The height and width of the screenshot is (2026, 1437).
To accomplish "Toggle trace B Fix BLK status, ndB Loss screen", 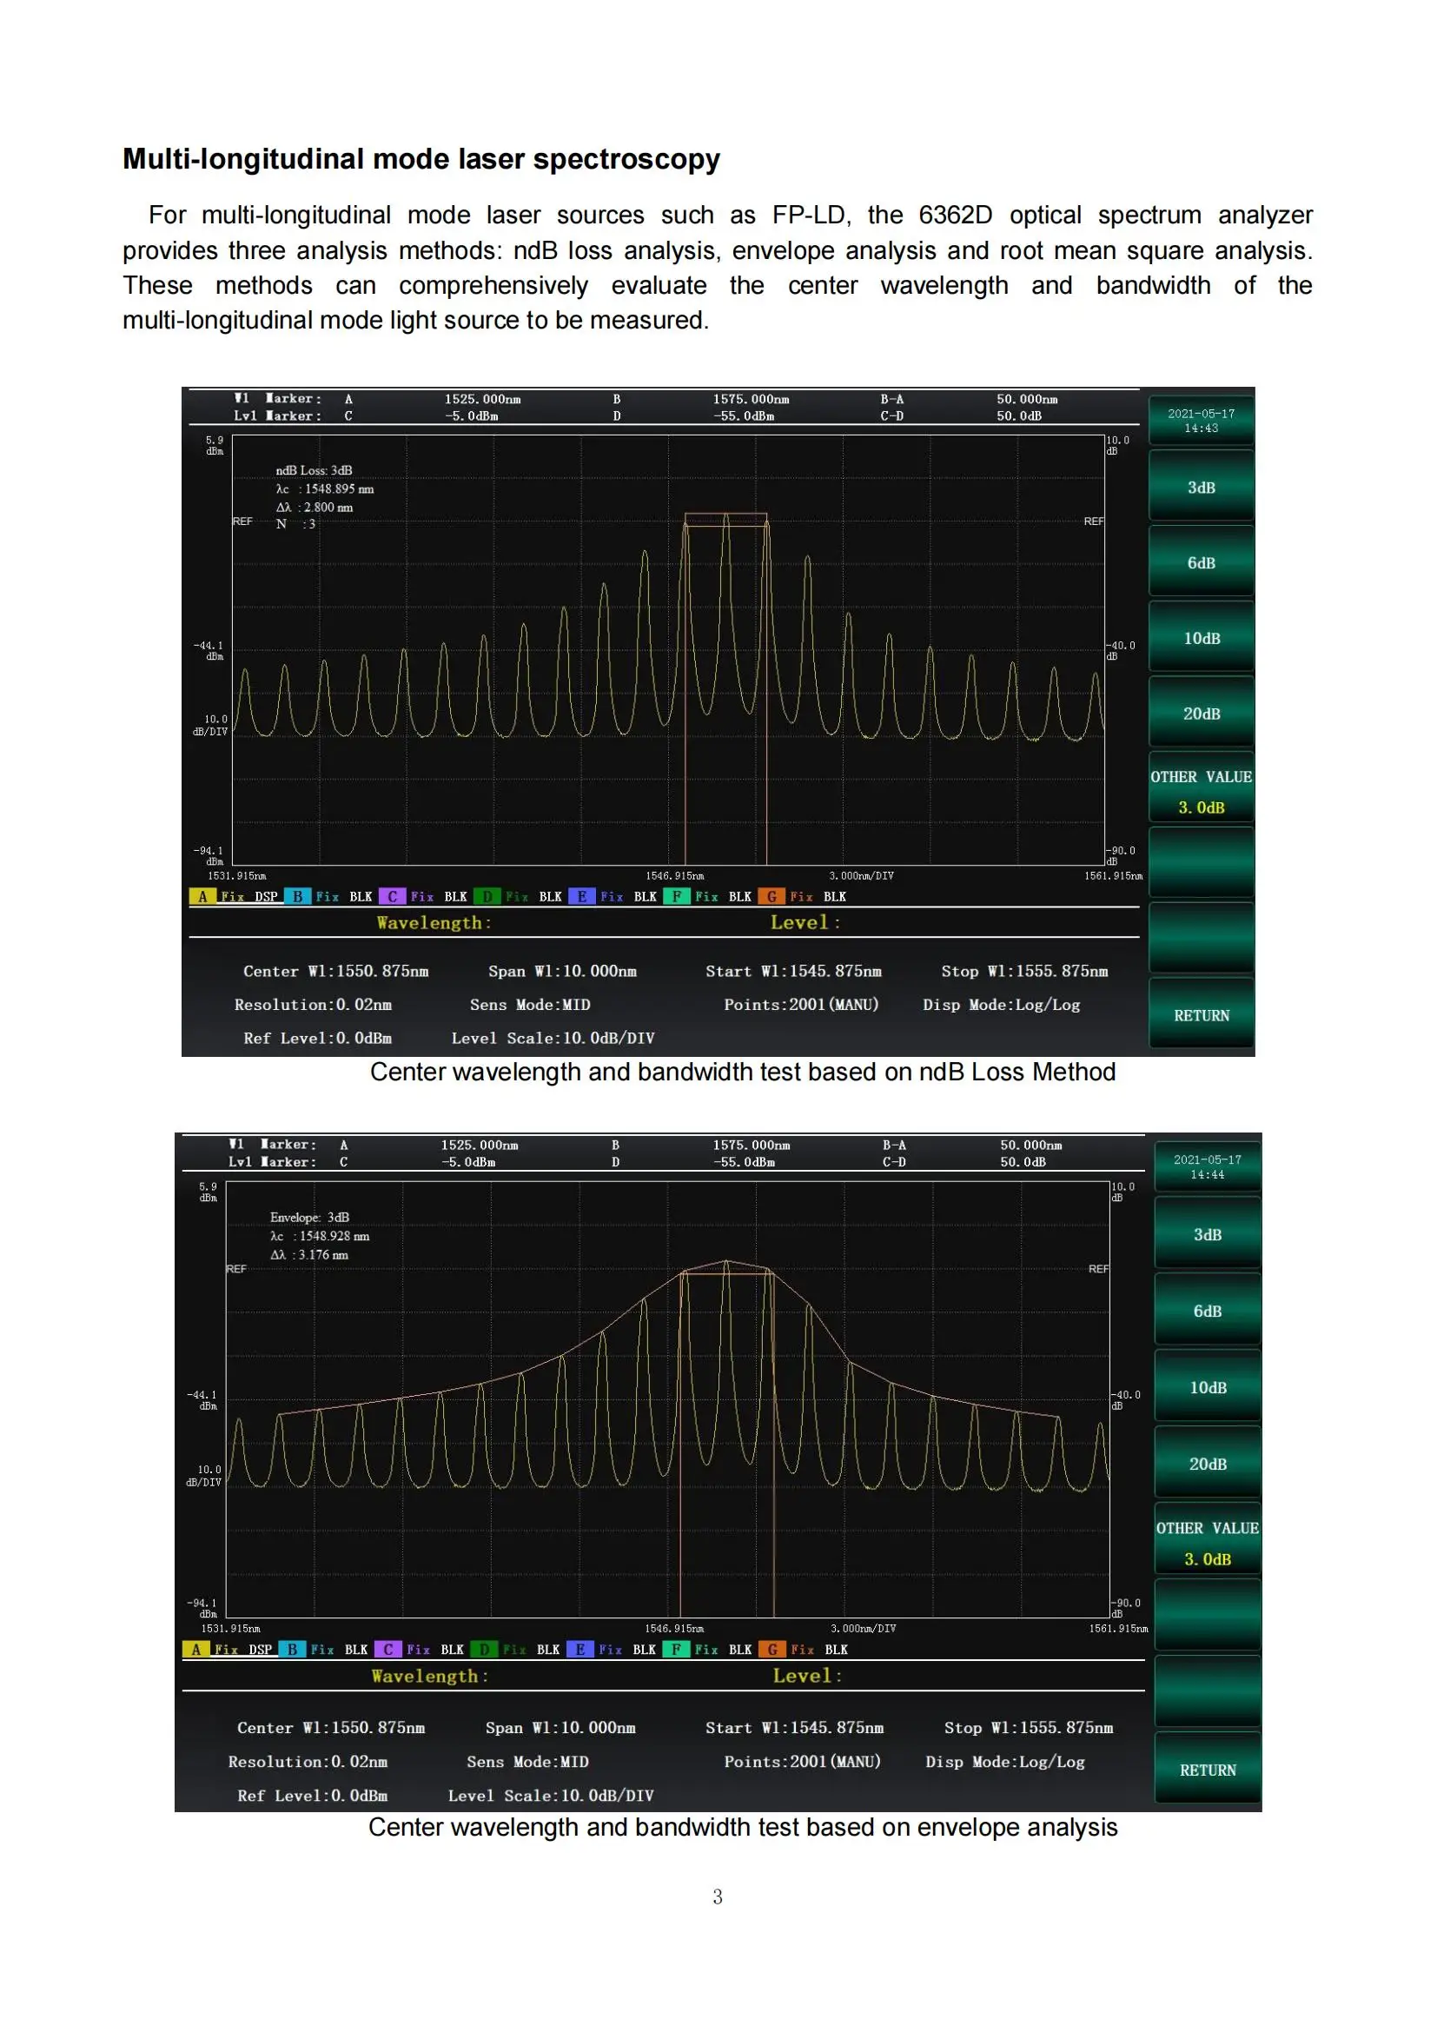I will click(344, 896).
